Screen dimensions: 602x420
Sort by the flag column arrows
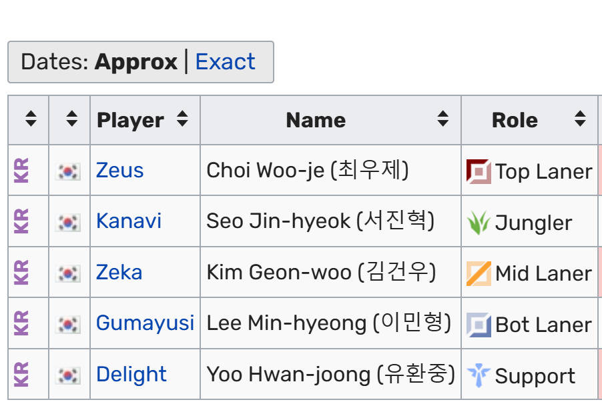[x=72, y=119]
